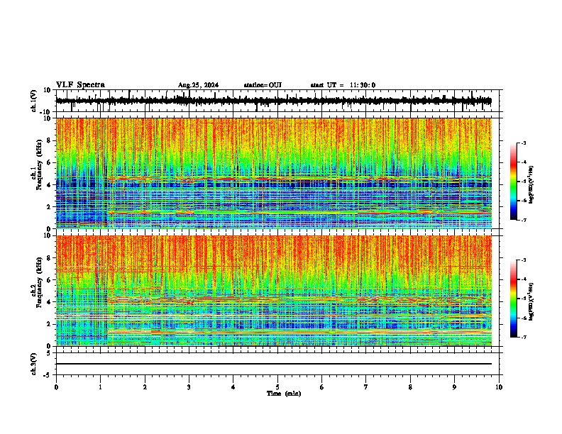Click the "8" kHz tick on ch.1 frequency axis
This screenshot has width=562, height=434.
50,140
